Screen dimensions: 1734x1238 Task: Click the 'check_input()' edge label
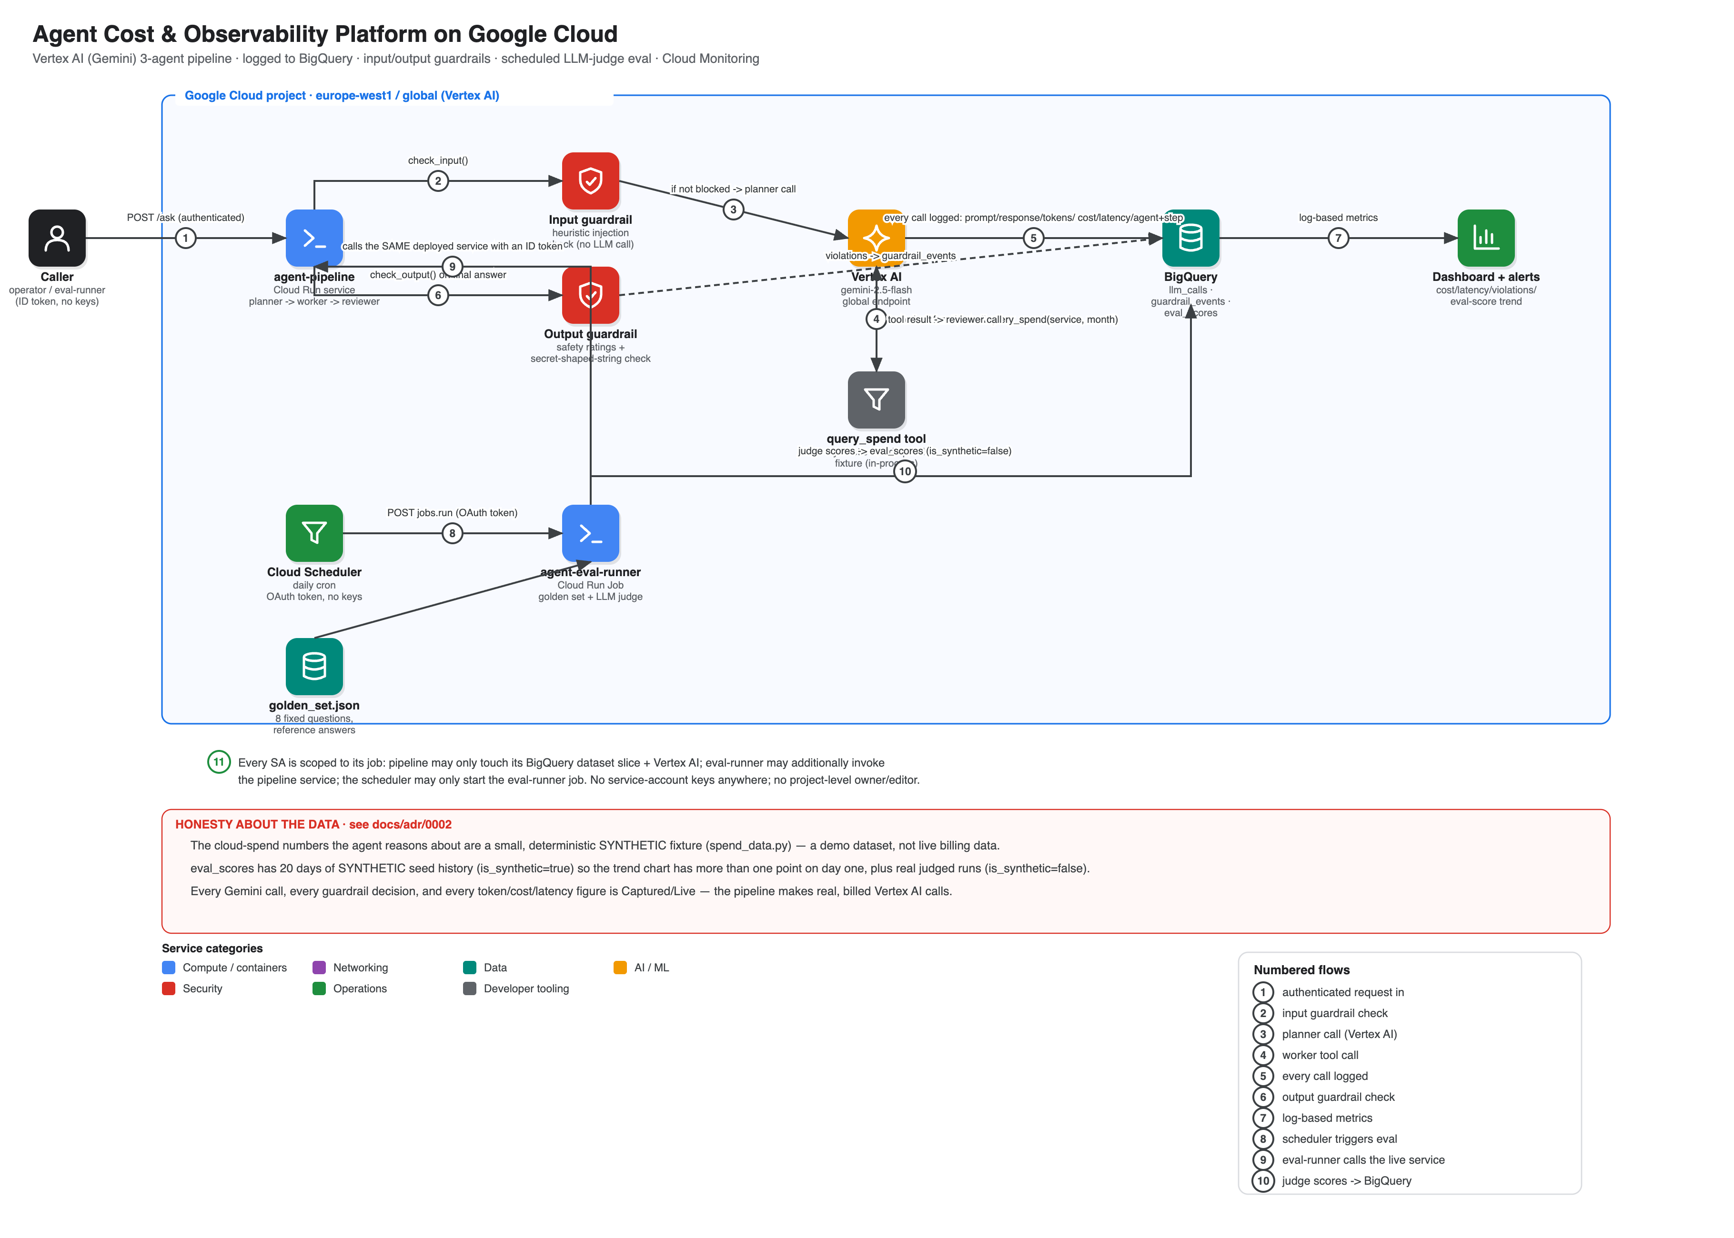438,160
